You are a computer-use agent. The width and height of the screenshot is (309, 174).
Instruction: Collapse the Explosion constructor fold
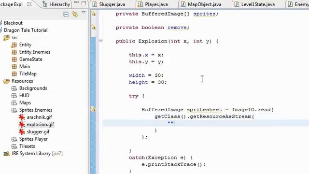click(x=101, y=41)
